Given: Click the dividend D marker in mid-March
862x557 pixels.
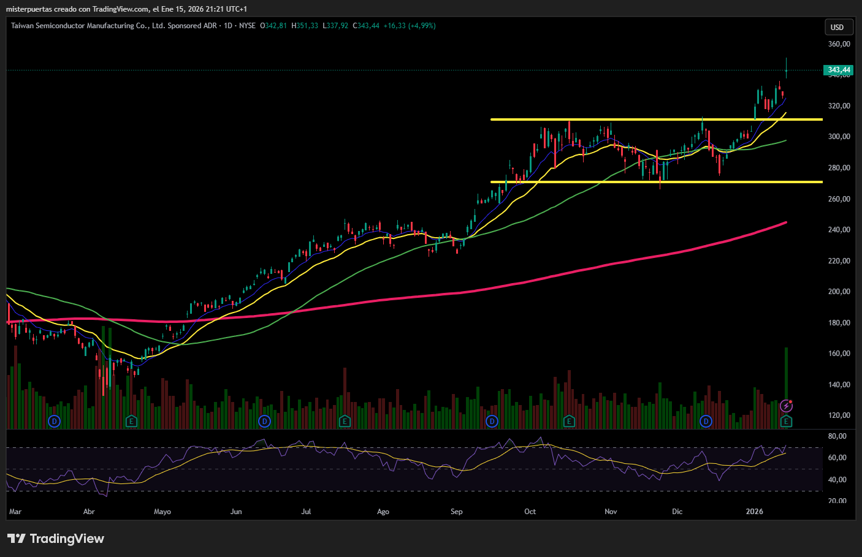Looking at the screenshot, I should (x=55, y=422).
